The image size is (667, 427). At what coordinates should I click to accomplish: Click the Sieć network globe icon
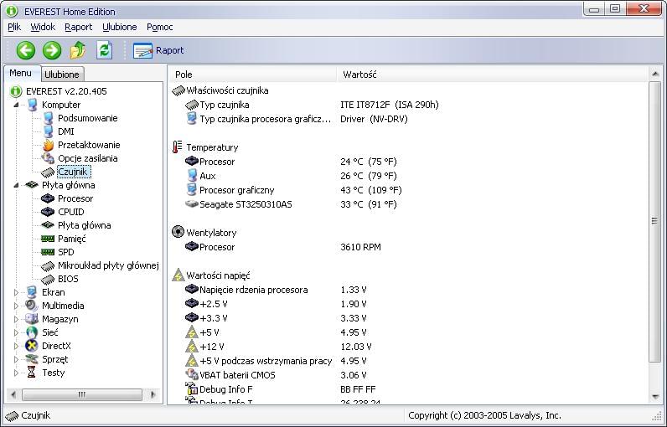[x=32, y=332]
